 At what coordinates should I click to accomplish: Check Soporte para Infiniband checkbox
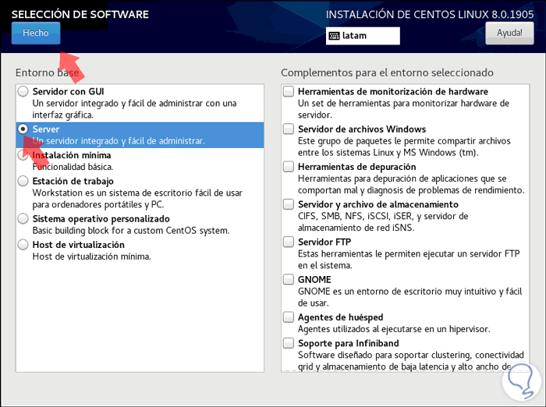pyautogui.click(x=289, y=343)
